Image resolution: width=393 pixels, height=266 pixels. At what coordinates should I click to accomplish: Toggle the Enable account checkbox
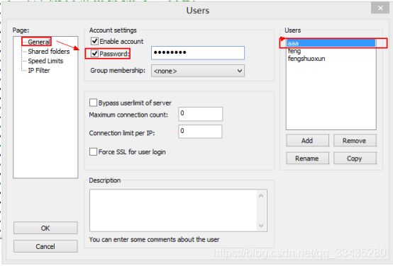[x=94, y=41]
